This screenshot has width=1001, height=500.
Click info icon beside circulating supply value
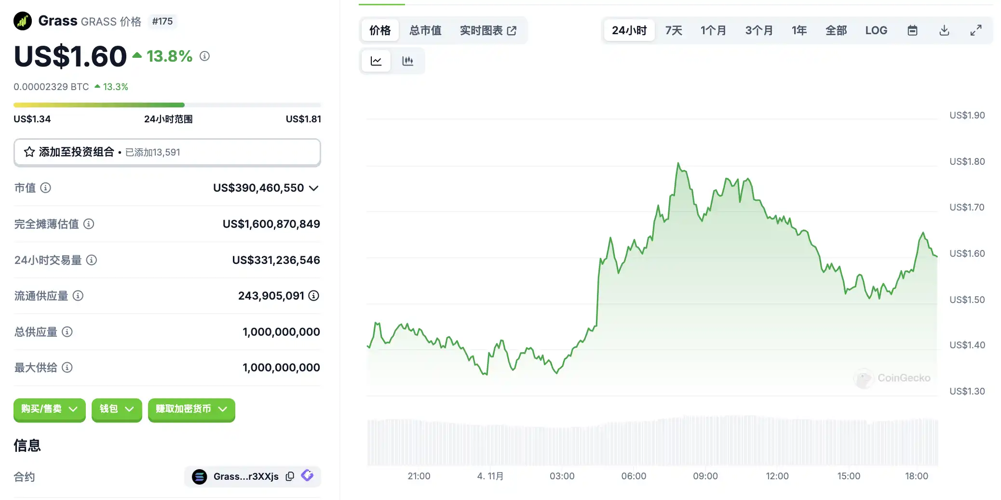314,296
